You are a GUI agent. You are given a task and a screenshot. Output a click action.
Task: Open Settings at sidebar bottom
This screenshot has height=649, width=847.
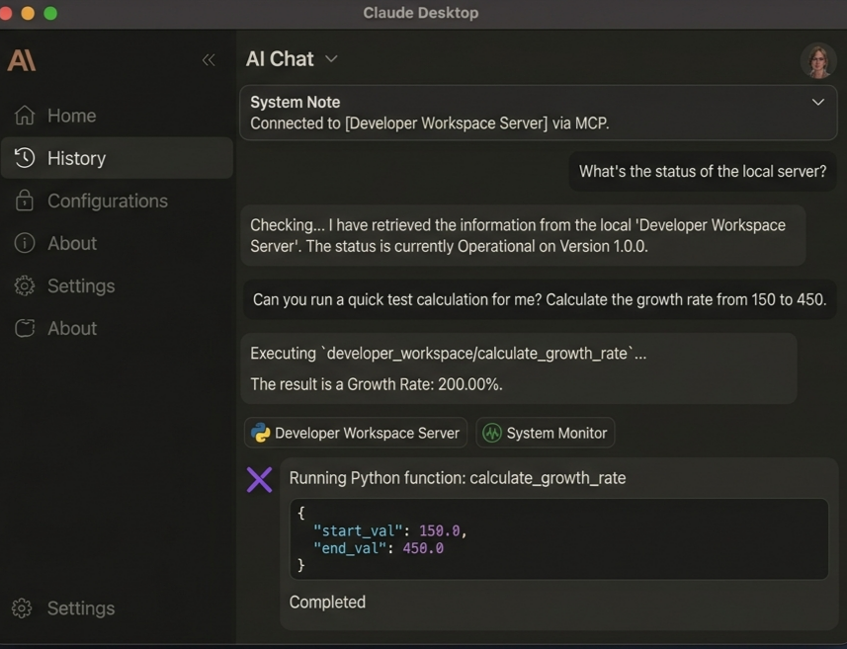[117, 608]
